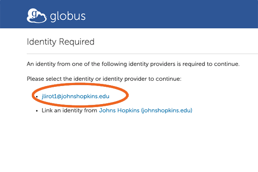
Task: Click the empty area of the blue header banner
Action: (171, 14)
